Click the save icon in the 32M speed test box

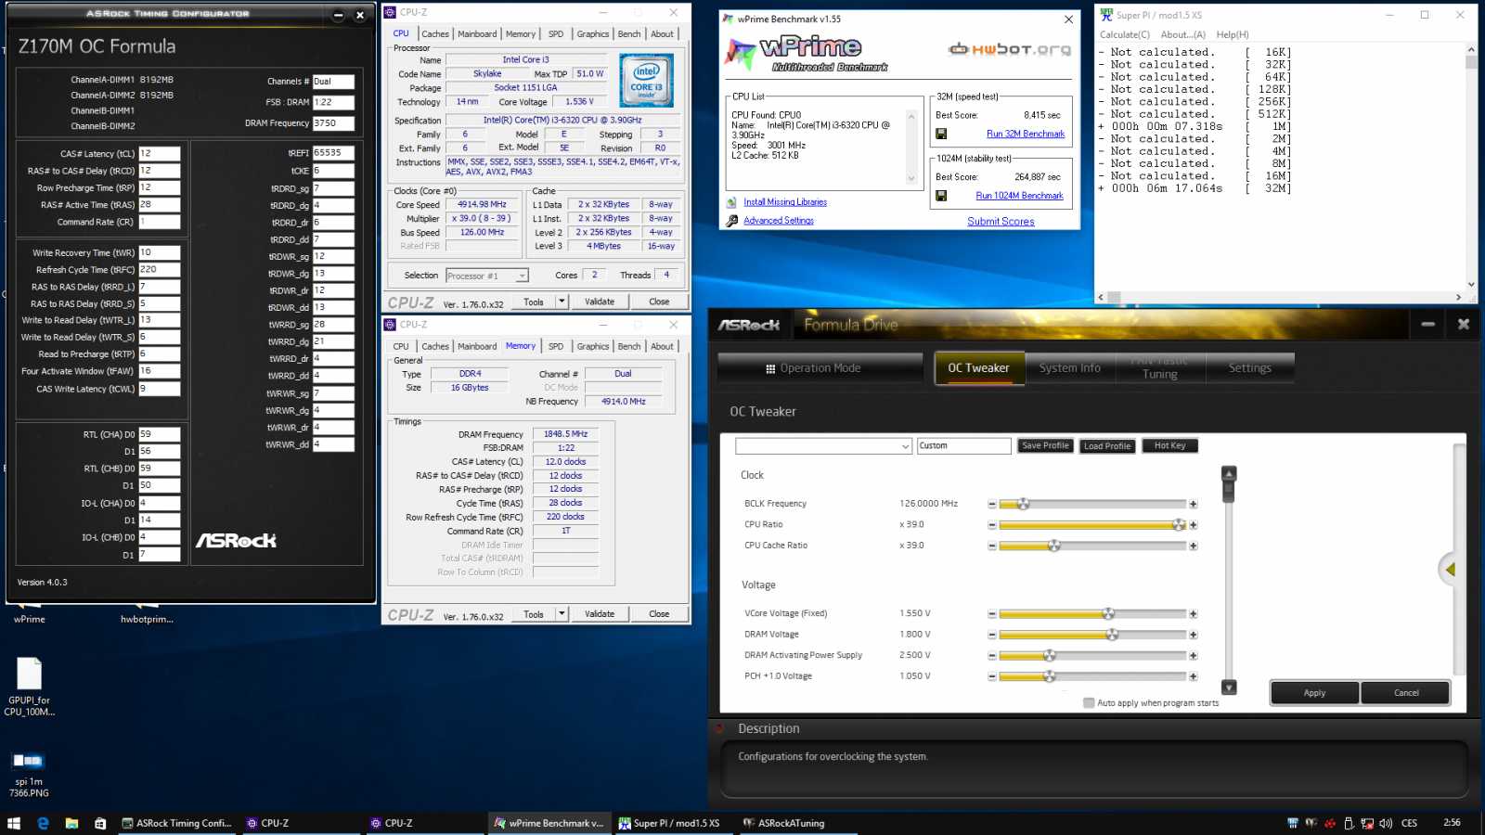point(941,134)
